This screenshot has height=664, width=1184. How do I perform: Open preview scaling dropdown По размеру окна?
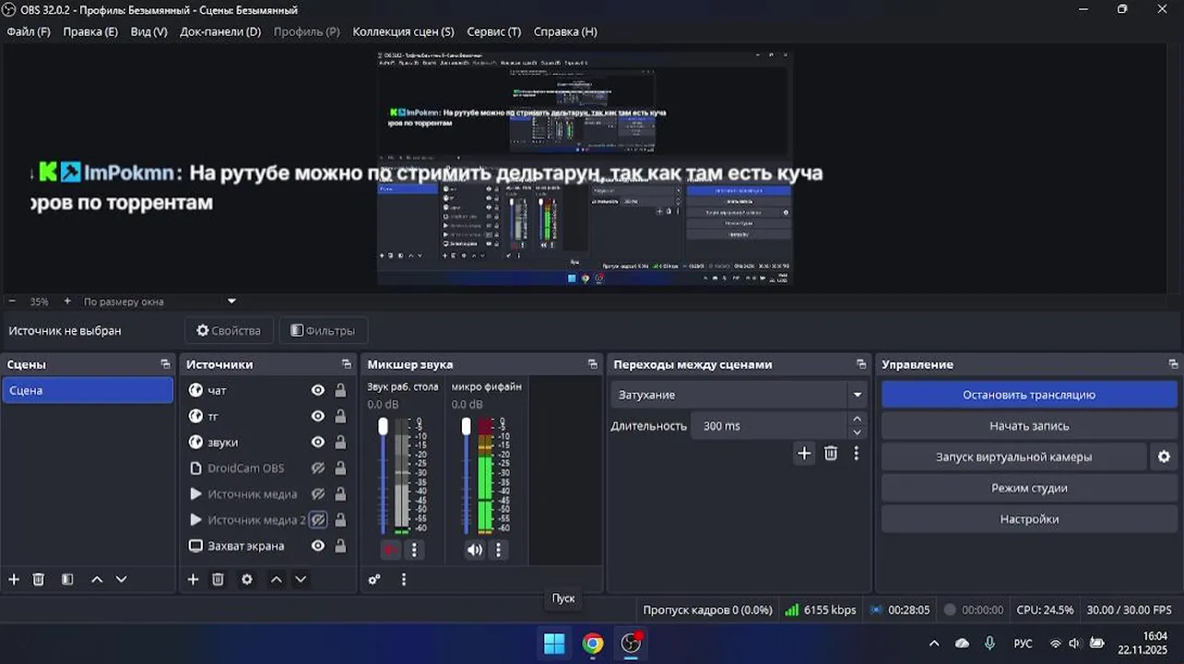(160, 302)
